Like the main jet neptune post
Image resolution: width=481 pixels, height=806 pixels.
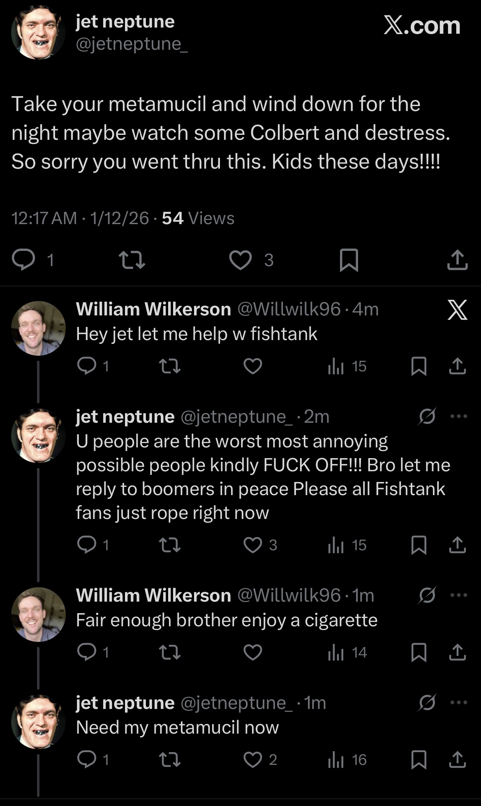click(x=240, y=260)
